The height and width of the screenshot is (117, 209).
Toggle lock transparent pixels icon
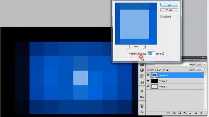156,70
